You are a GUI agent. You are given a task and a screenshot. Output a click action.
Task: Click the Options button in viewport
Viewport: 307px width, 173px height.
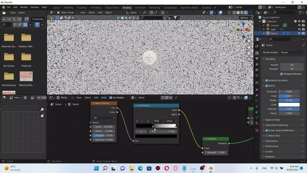pyautogui.click(x=245, y=18)
